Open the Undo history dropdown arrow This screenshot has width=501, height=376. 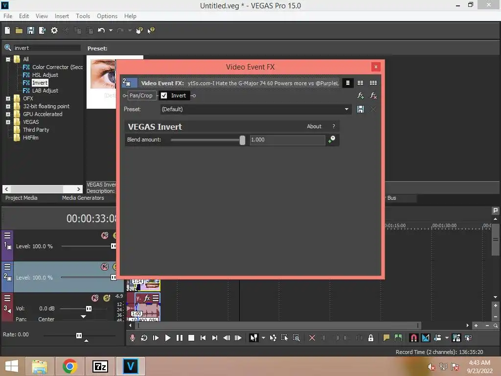[x=111, y=30]
